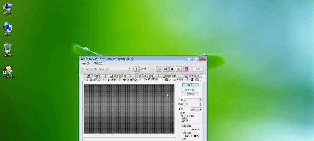This screenshot has height=141, width=314.
Task: Click the 退出 exit button
Action: point(198,69)
